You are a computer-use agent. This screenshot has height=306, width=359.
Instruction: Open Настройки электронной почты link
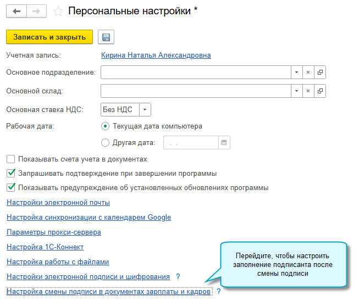pyautogui.click(x=58, y=203)
